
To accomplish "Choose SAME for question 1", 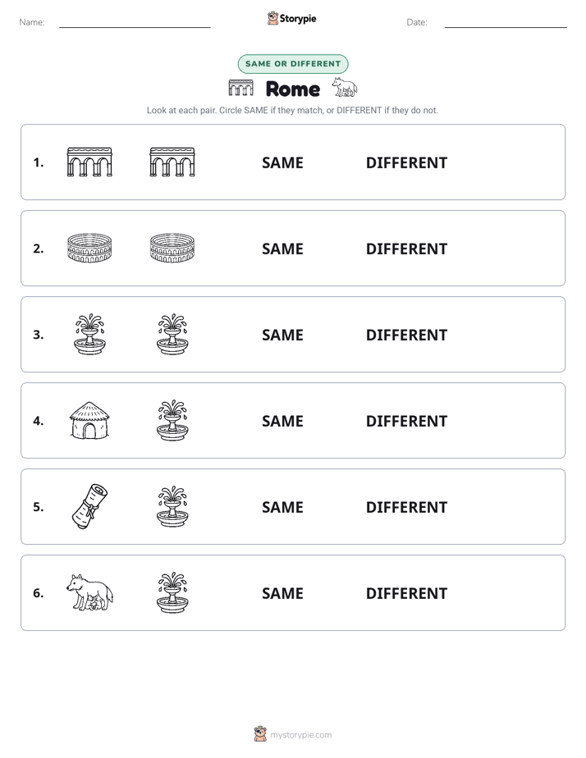I will pos(282,163).
